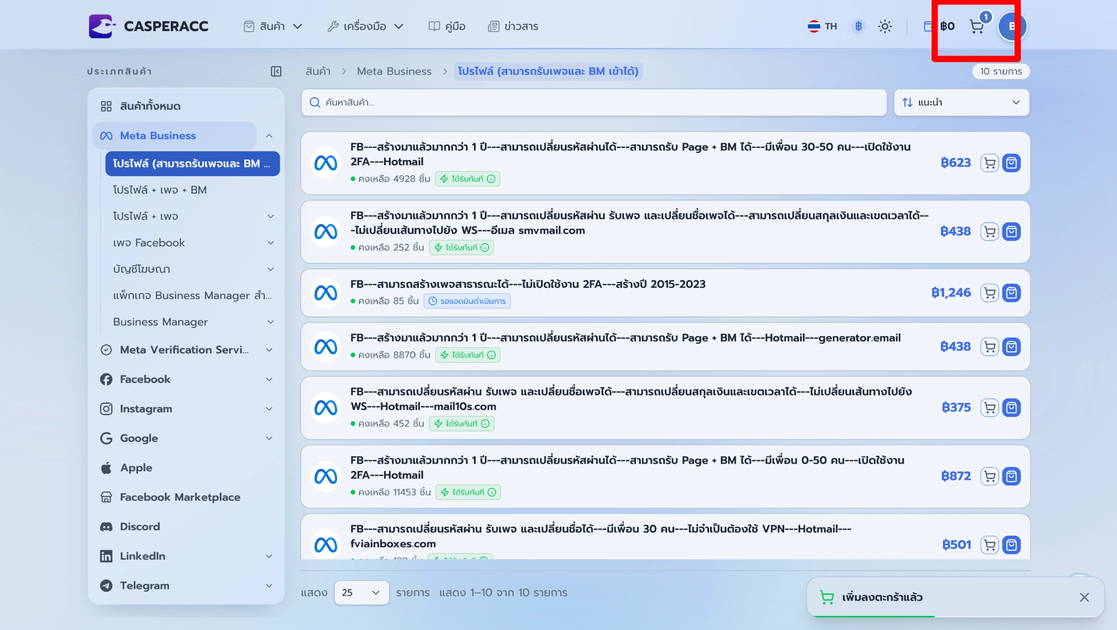
Task: Buy the ฿501 product now
Action: point(1011,545)
